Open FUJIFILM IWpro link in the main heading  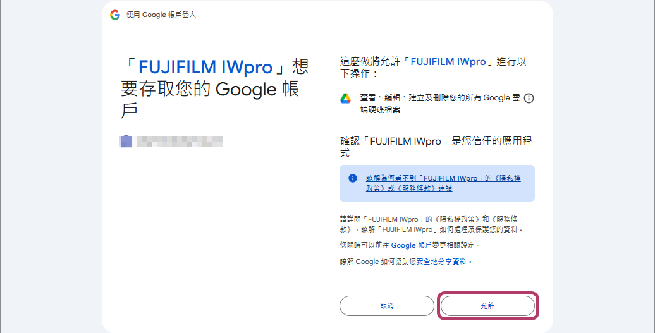click(x=205, y=67)
